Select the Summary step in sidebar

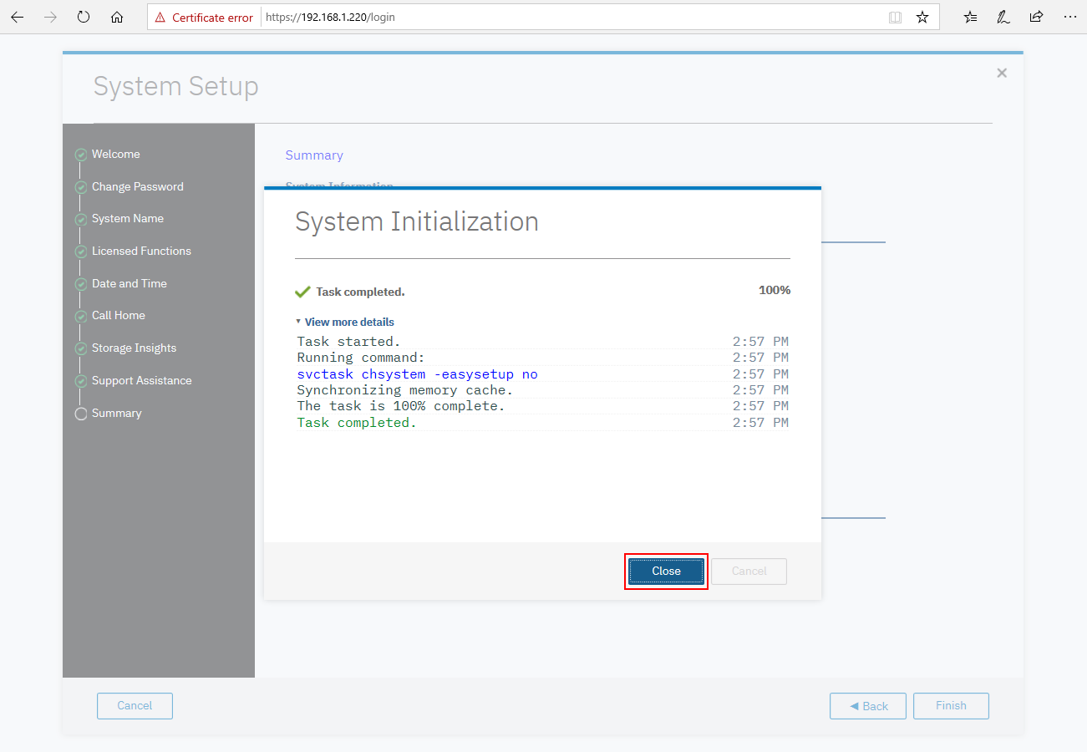117,413
